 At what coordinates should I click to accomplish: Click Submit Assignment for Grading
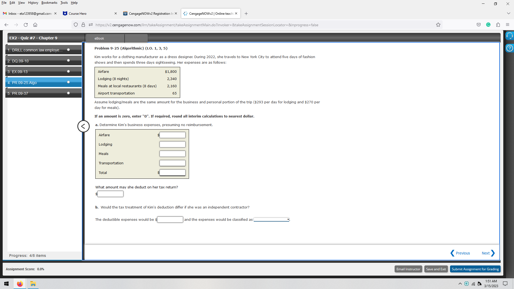[x=475, y=269]
